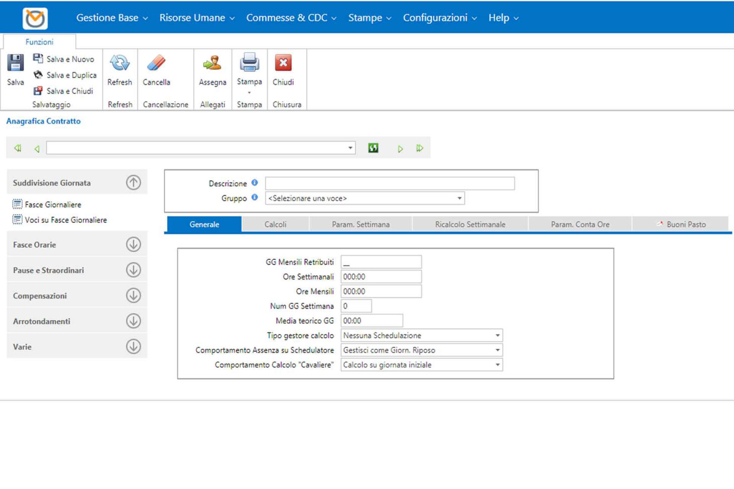
Task: Go to next record arrow
Action: pyautogui.click(x=400, y=149)
